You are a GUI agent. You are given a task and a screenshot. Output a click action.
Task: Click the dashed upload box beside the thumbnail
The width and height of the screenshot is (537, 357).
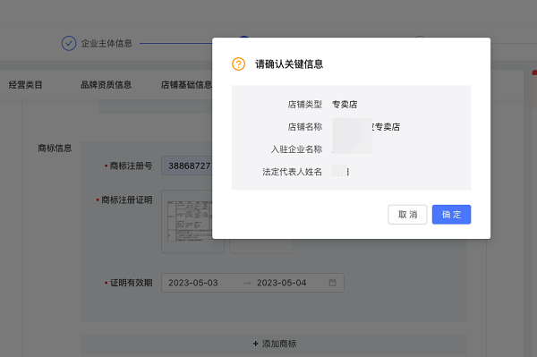tap(261, 246)
